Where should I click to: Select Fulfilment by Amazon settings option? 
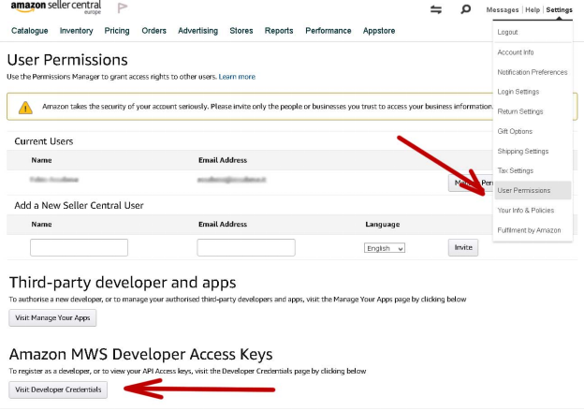[529, 230]
